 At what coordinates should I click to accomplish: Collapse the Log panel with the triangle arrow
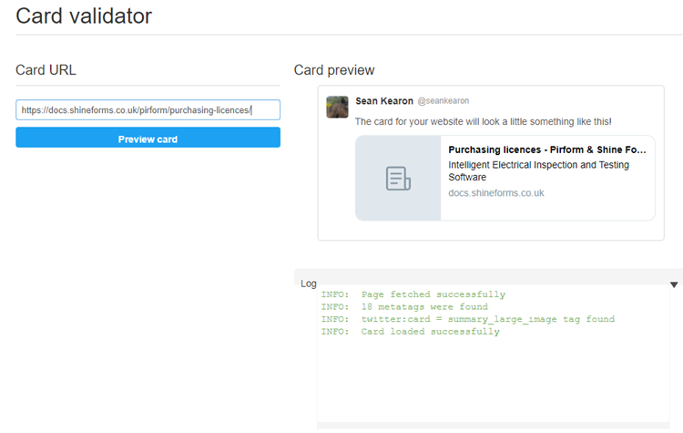[x=674, y=284]
